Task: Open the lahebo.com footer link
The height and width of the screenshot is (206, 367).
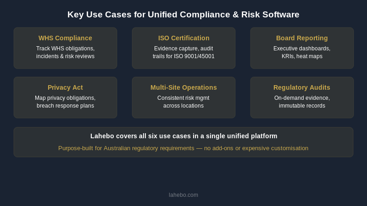Action: 183,195
